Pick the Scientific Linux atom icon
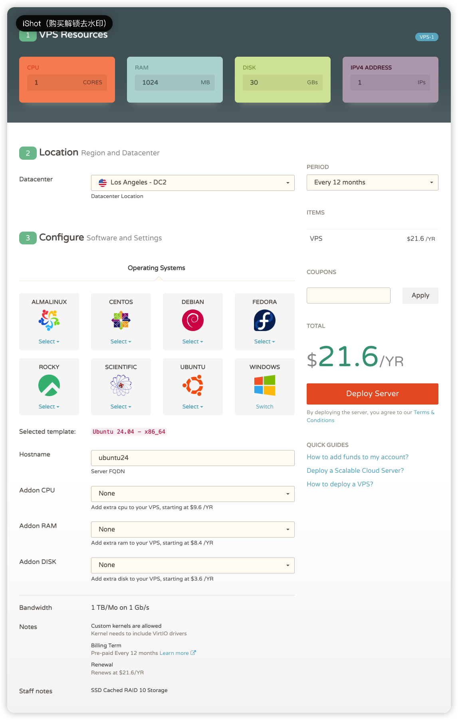The image size is (458, 720). click(121, 385)
